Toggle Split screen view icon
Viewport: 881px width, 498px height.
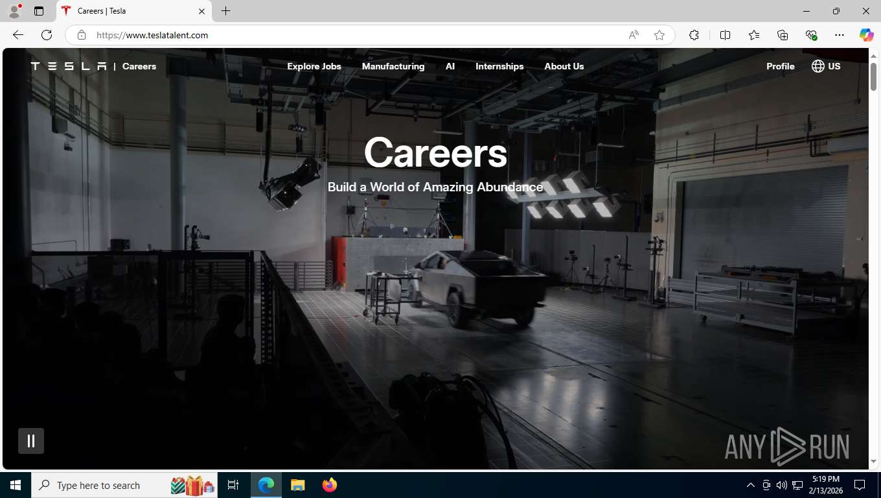725,35
